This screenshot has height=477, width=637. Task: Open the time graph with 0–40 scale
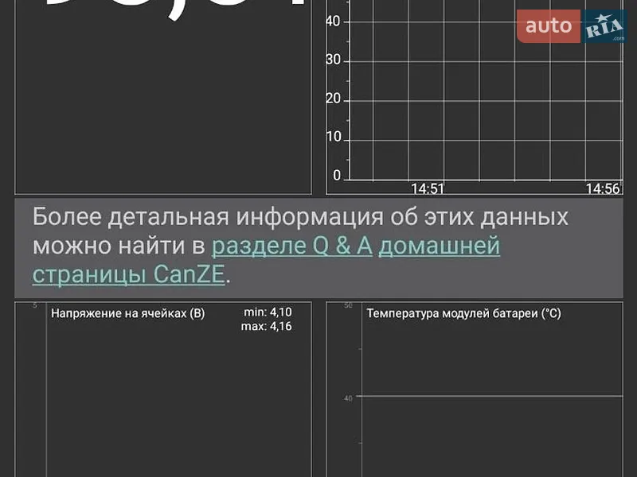pos(475,97)
